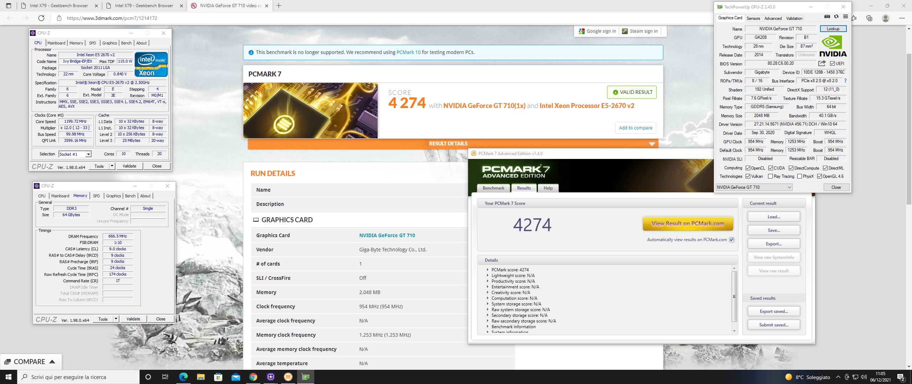This screenshot has width=912, height=384.
Task: Go back in the browser
Action: coord(10,18)
